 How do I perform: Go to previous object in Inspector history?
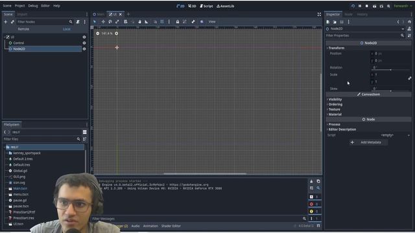pyautogui.click(x=398, y=22)
